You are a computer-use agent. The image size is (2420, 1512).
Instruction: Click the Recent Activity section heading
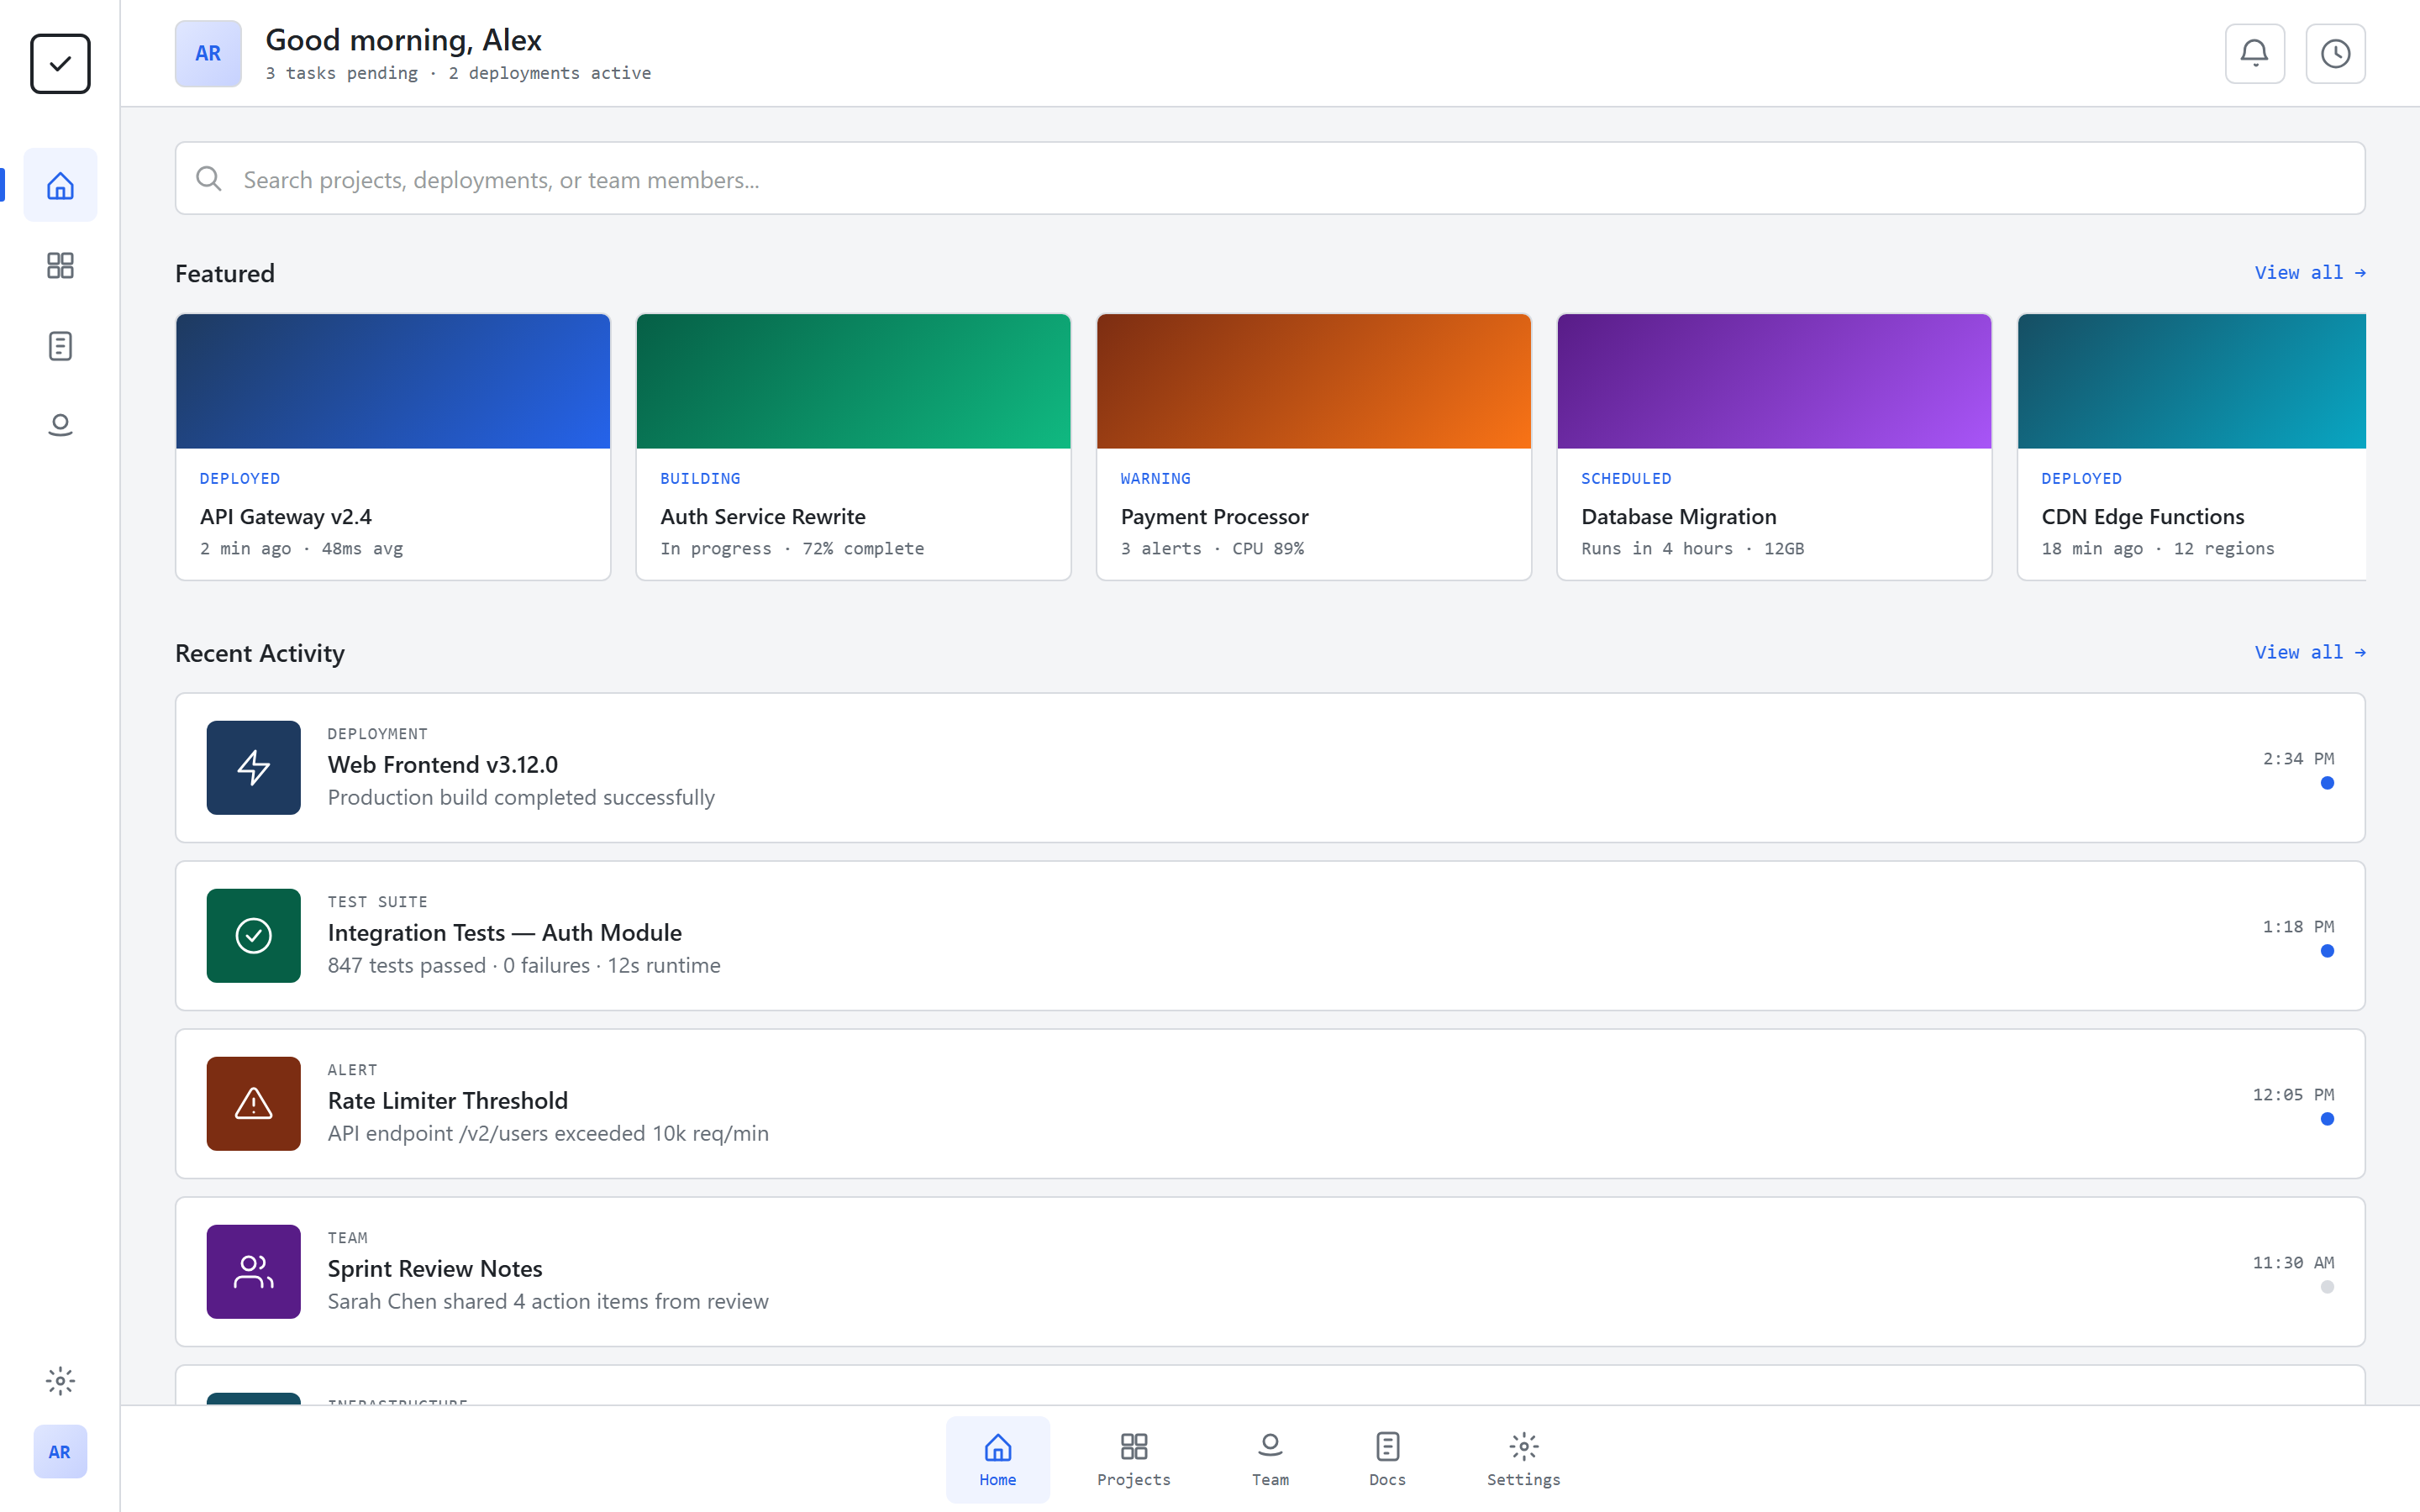[x=260, y=653]
